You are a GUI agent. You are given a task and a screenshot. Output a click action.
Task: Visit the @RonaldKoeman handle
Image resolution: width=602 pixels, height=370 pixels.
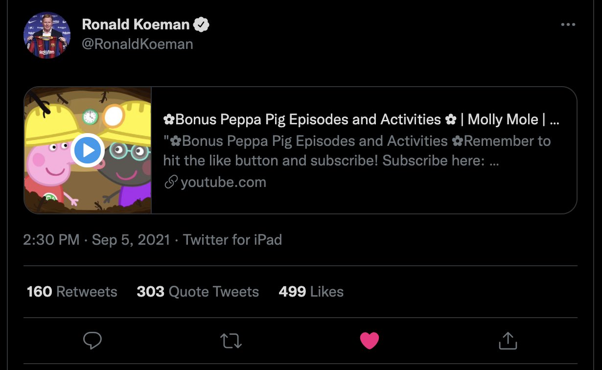tap(137, 44)
